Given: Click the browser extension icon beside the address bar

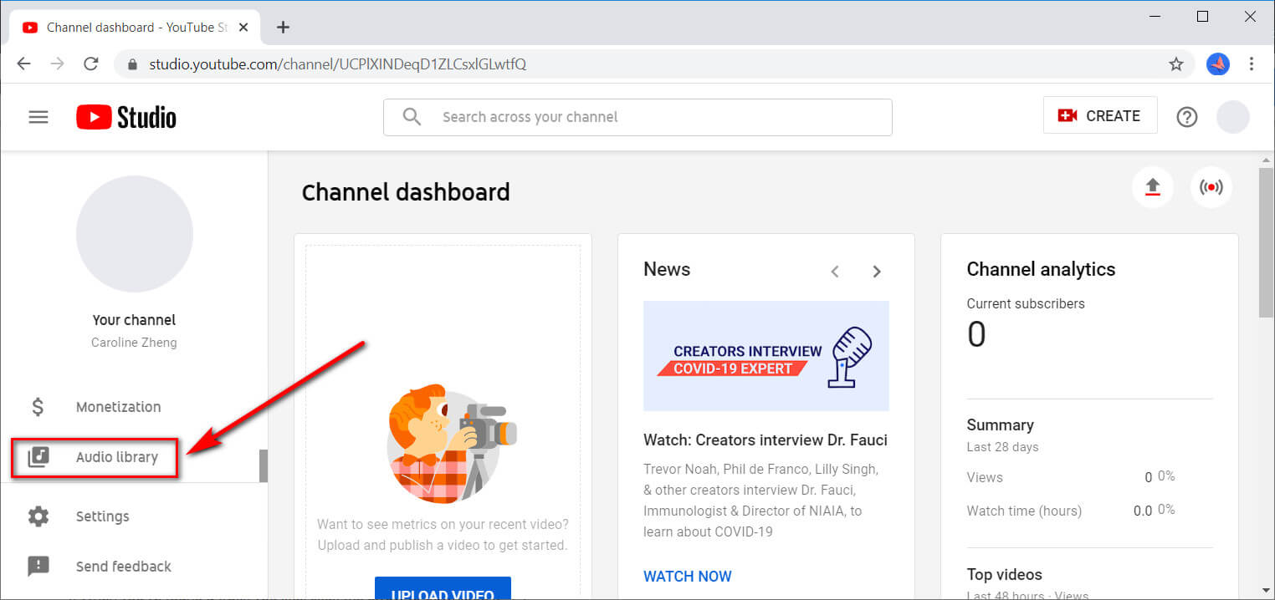Looking at the screenshot, I should pos(1218,64).
